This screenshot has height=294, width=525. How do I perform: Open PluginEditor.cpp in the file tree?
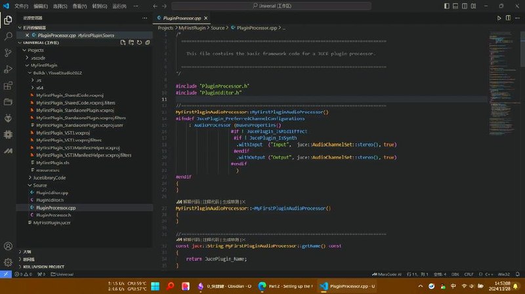click(x=52, y=193)
